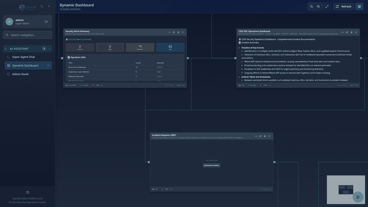The image size is (368, 207).
Task: Refresh the CISO SOC Operations Dashboard card
Action: [x=347, y=32]
